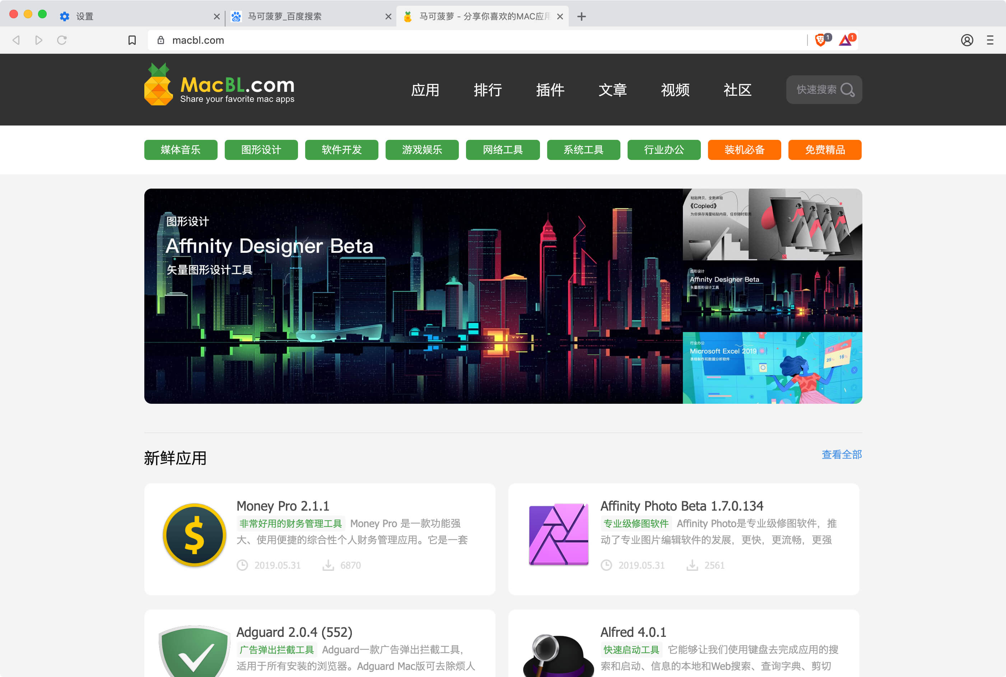This screenshot has height=677, width=1006.
Task: Open the 排行 navigation menu
Action: coord(488,90)
